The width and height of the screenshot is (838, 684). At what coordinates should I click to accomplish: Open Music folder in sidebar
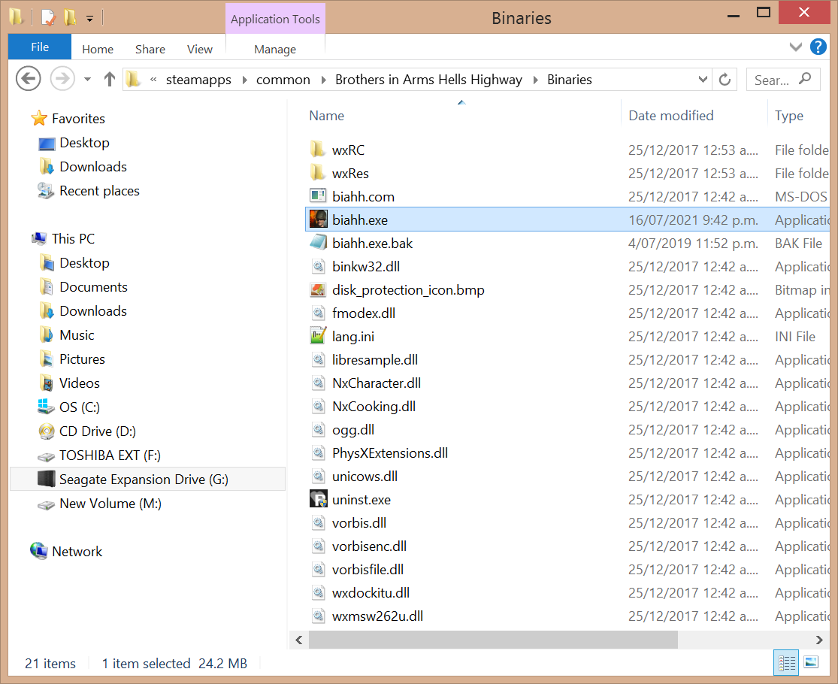point(77,335)
